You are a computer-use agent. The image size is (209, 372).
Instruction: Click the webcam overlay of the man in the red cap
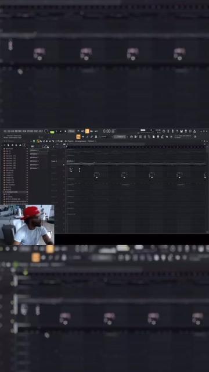point(27,225)
